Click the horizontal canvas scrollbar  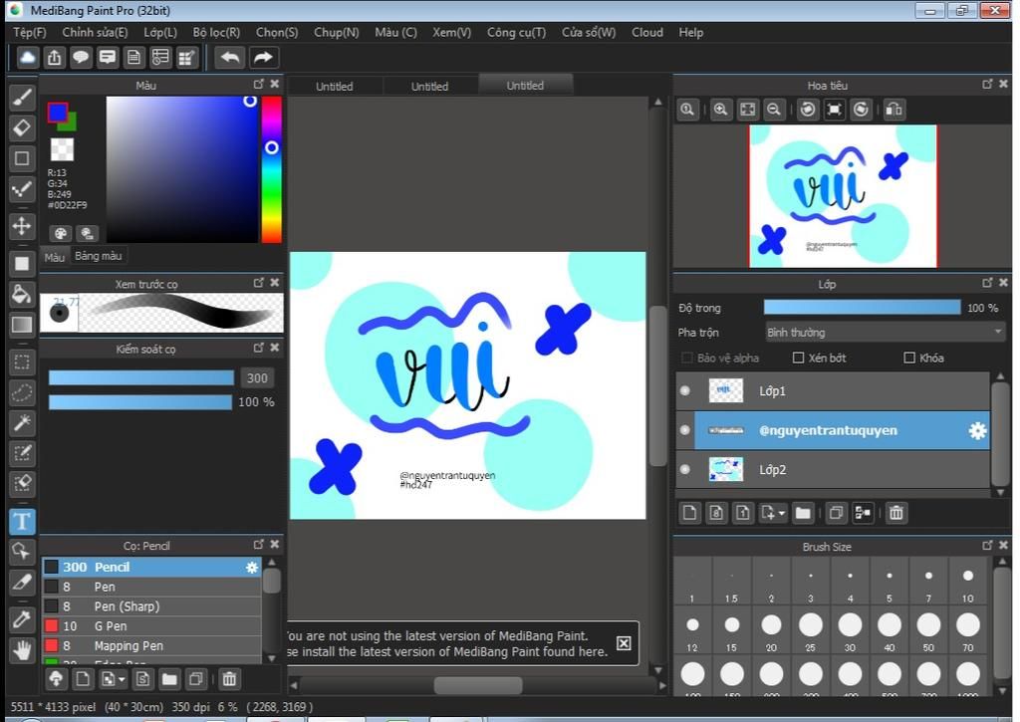coord(478,685)
